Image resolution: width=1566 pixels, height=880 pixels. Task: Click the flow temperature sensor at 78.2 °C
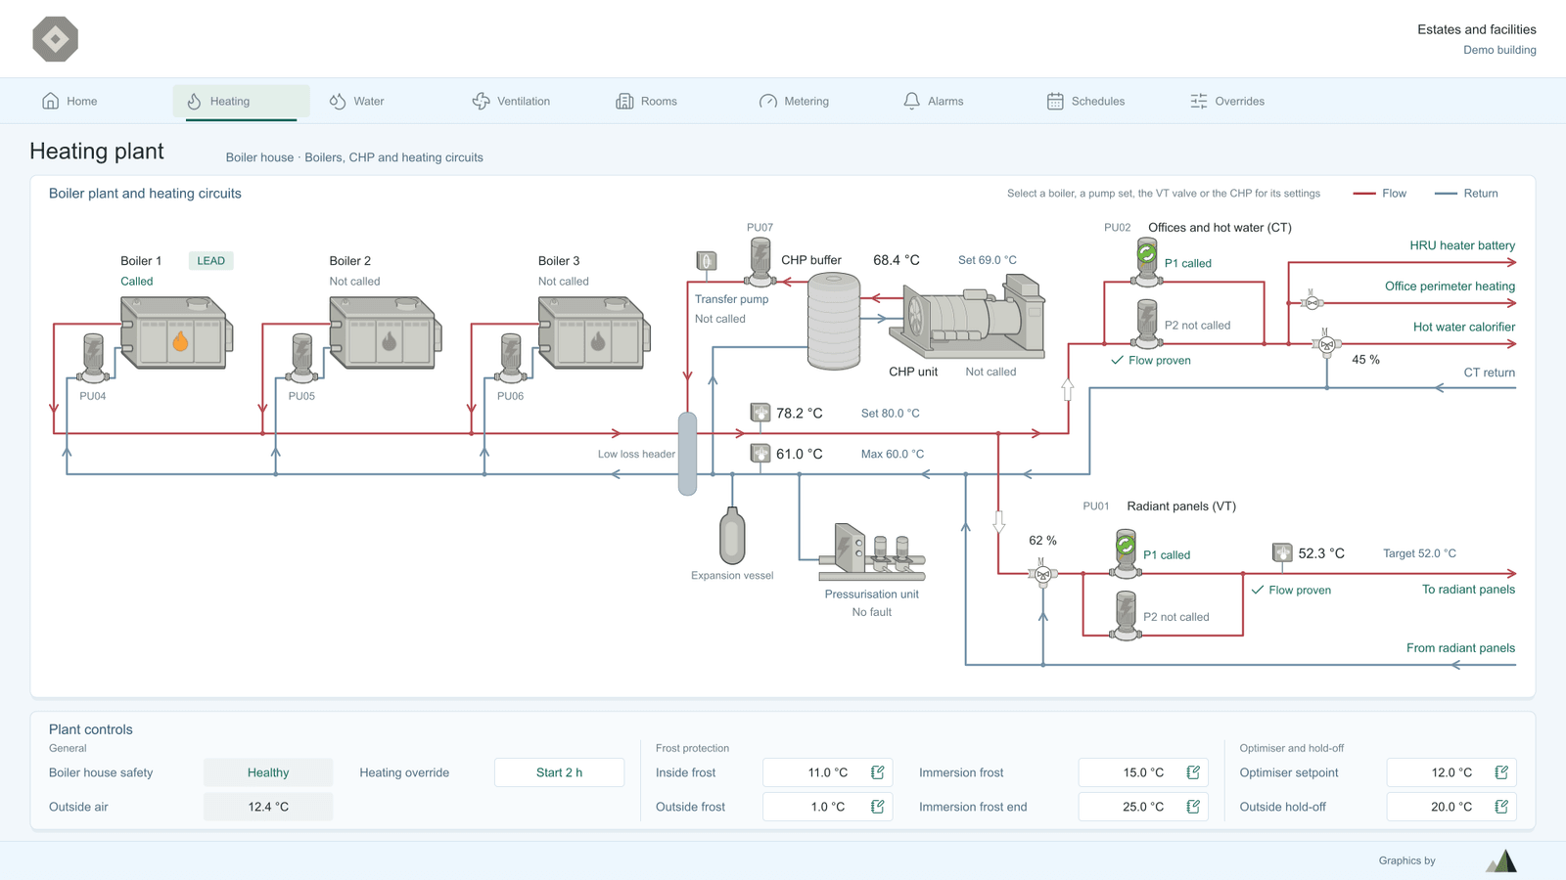760,413
